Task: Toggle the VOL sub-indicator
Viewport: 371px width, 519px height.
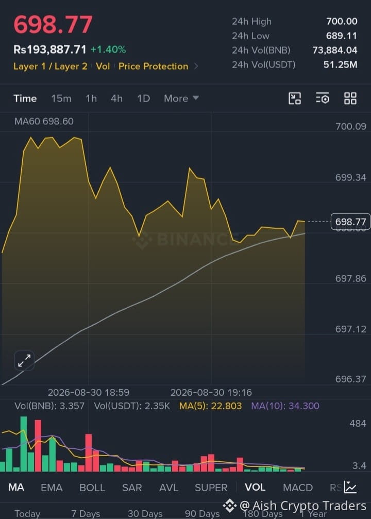Action: click(255, 487)
